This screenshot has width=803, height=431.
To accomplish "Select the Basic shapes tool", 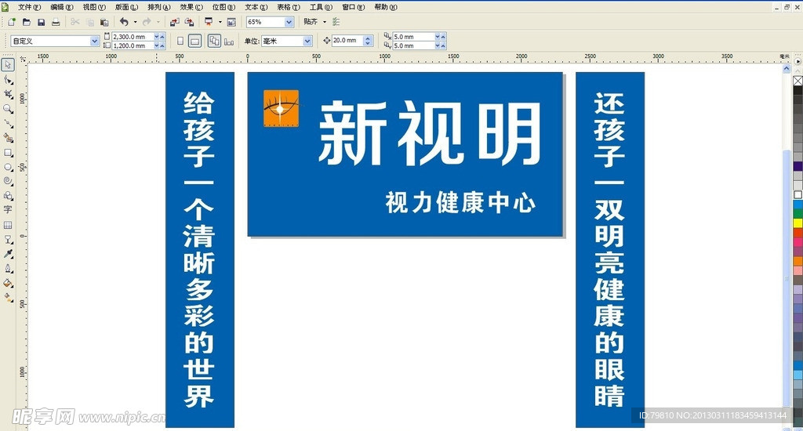I will [x=8, y=196].
